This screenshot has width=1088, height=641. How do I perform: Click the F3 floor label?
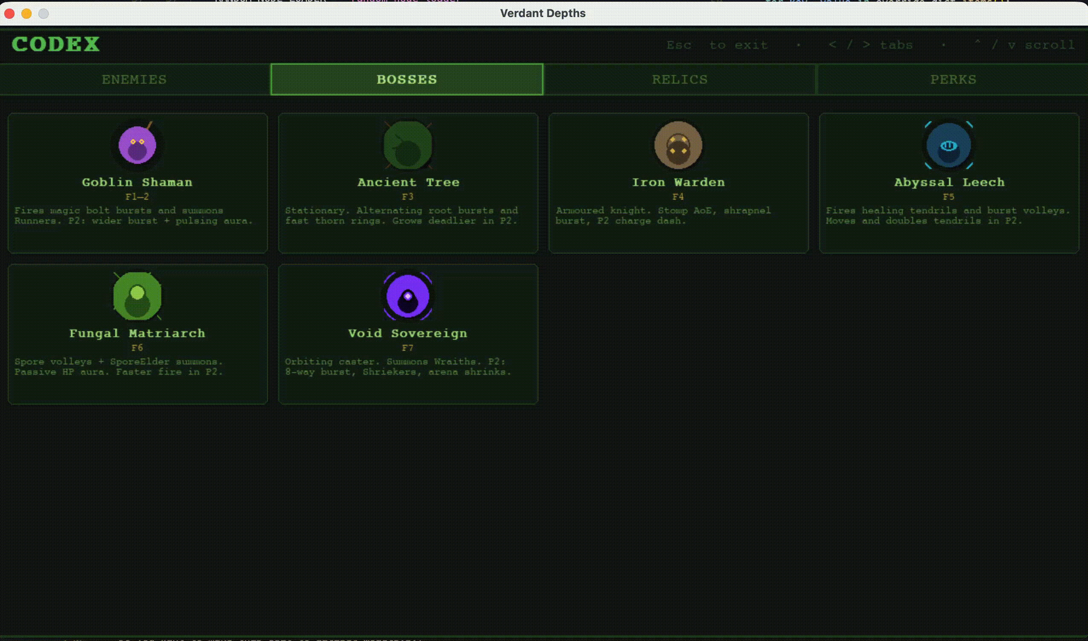407,197
